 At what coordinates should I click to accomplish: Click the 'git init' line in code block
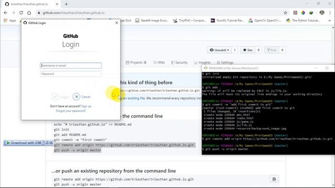[62, 130]
